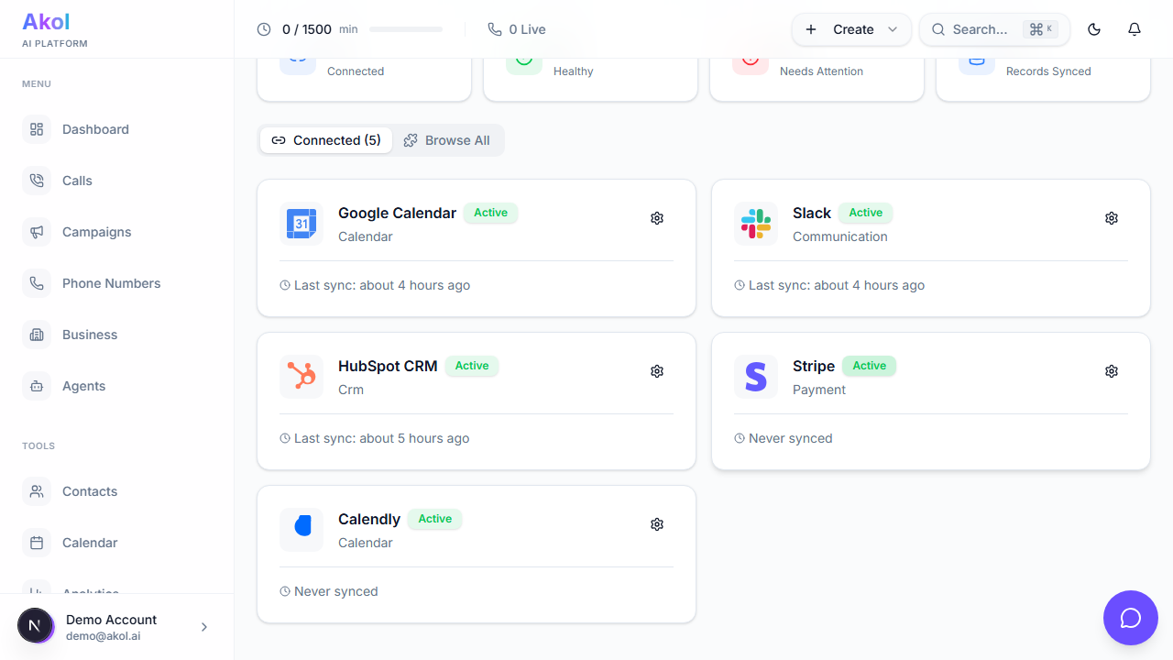
Task: Navigate to the Agents section
Action: [83, 386]
